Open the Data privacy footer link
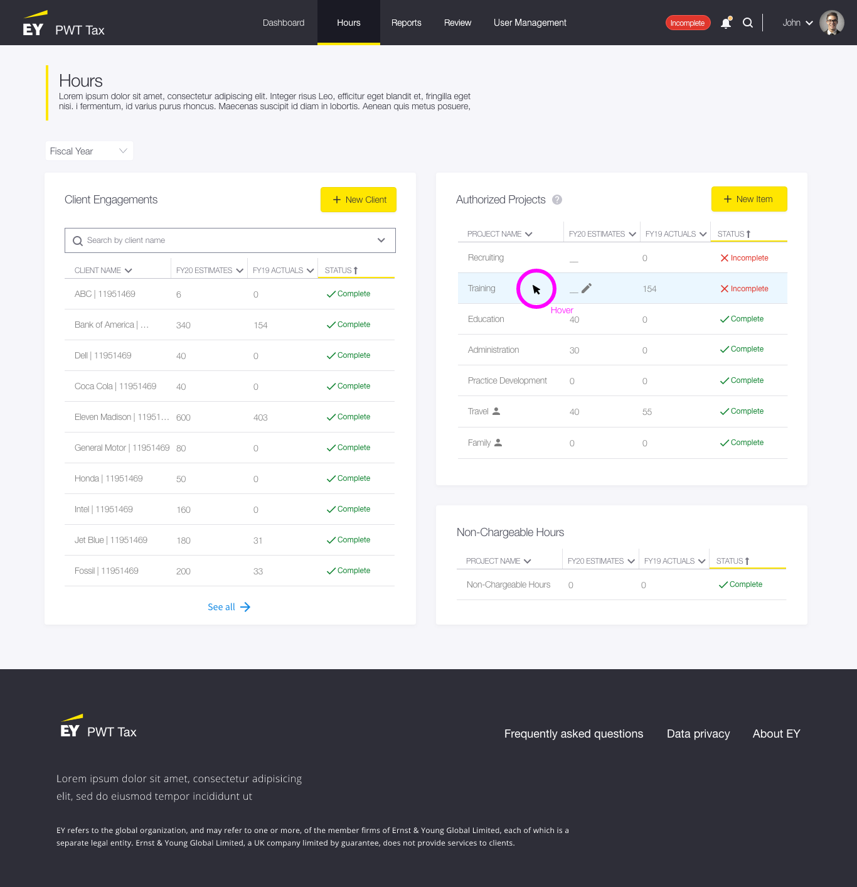Screen dimensions: 857x887 pyautogui.click(x=698, y=734)
